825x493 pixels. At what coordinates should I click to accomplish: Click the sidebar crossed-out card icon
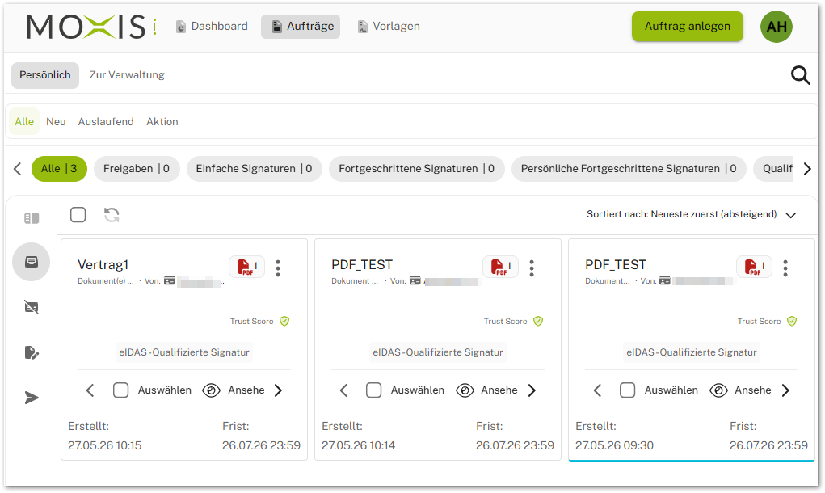coord(32,307)
